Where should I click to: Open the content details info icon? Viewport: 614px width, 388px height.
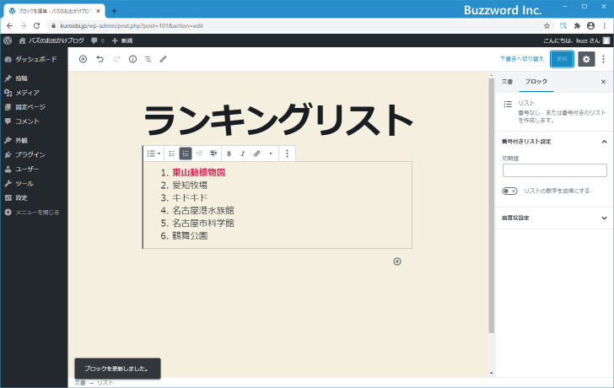pos(132,59)
